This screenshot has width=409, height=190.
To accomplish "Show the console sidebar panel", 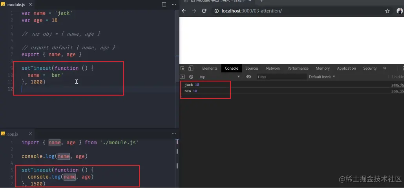I will pyautogui.click(x=183, y=77).
